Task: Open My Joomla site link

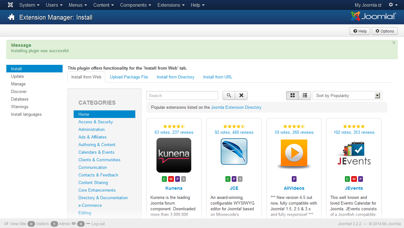Action: pos(368,5)
